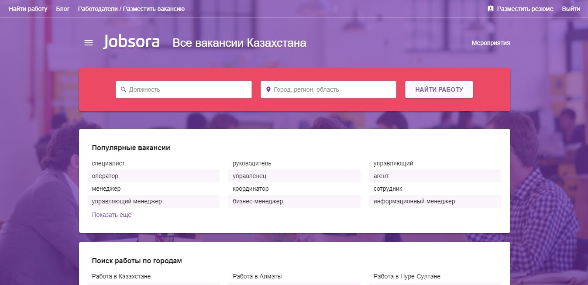
Task: Open Найти работу in top navigation
Action: tap(28, 9)
